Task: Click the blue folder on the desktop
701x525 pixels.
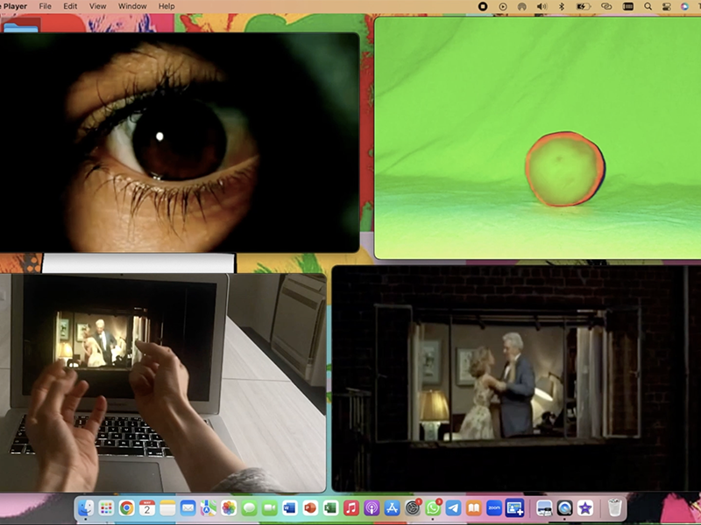Action: tap(20, 27)
